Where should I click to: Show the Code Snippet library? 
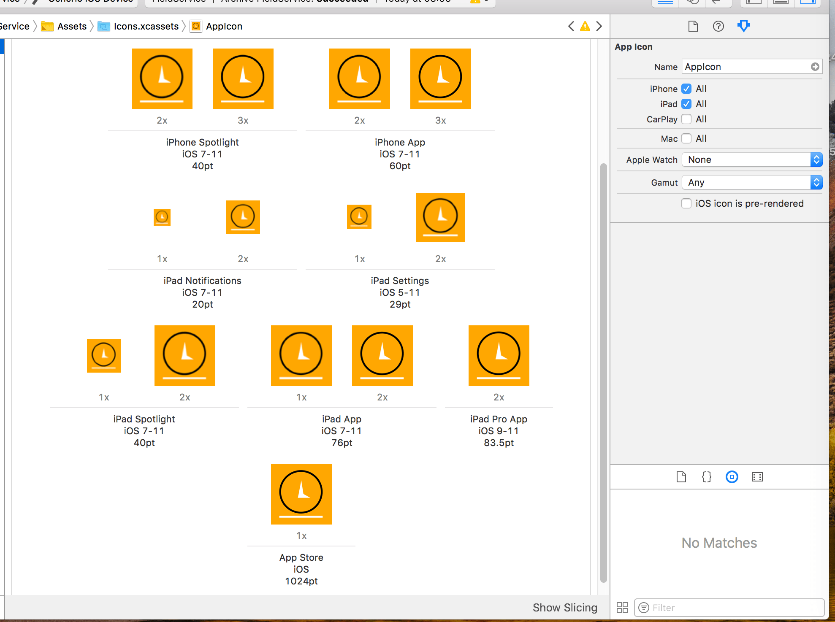coord(706,477)
